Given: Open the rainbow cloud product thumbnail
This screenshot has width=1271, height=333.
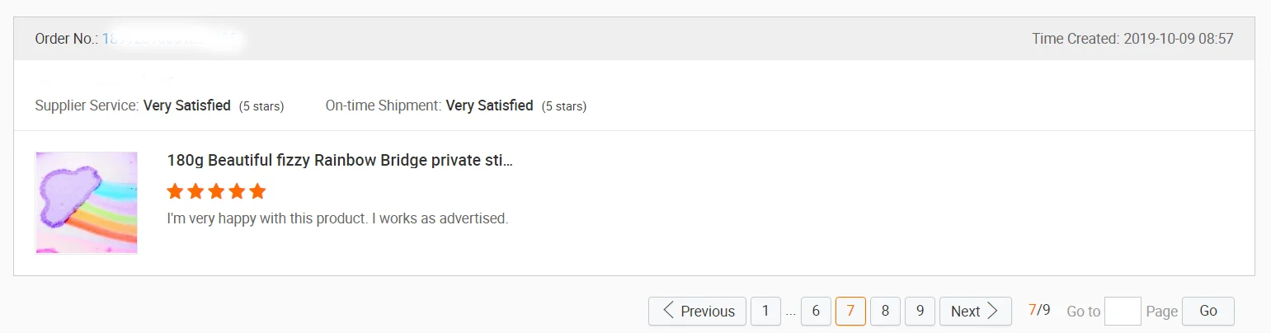Looking at the screenshot, I should [87, 203].
